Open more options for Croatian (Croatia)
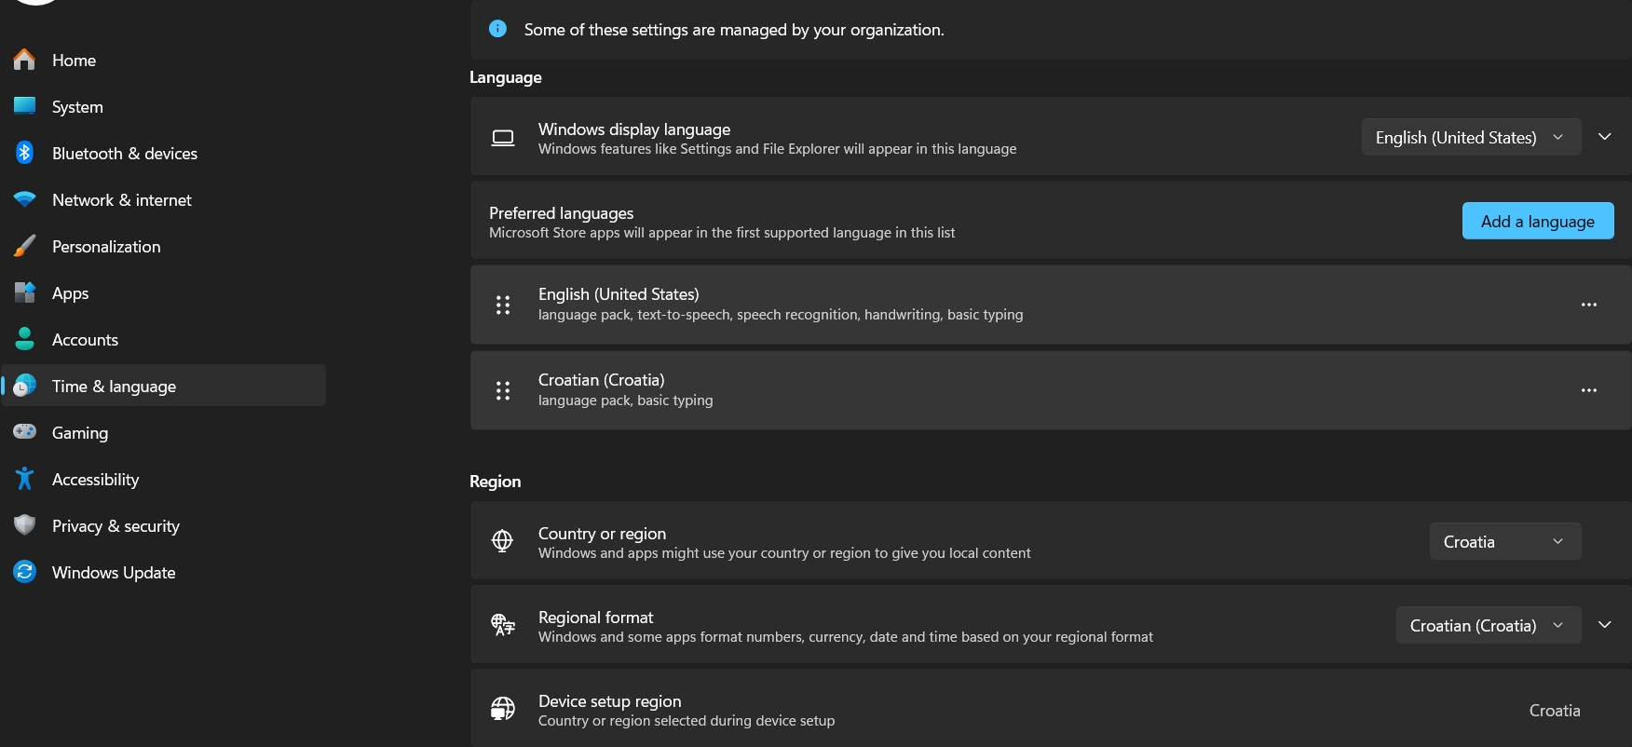This screenshot has width=1632, height=747. (1588, 390)
